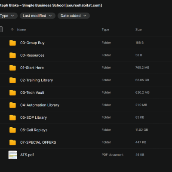Click the 06-Call Replays folder icon

point(12,130)
